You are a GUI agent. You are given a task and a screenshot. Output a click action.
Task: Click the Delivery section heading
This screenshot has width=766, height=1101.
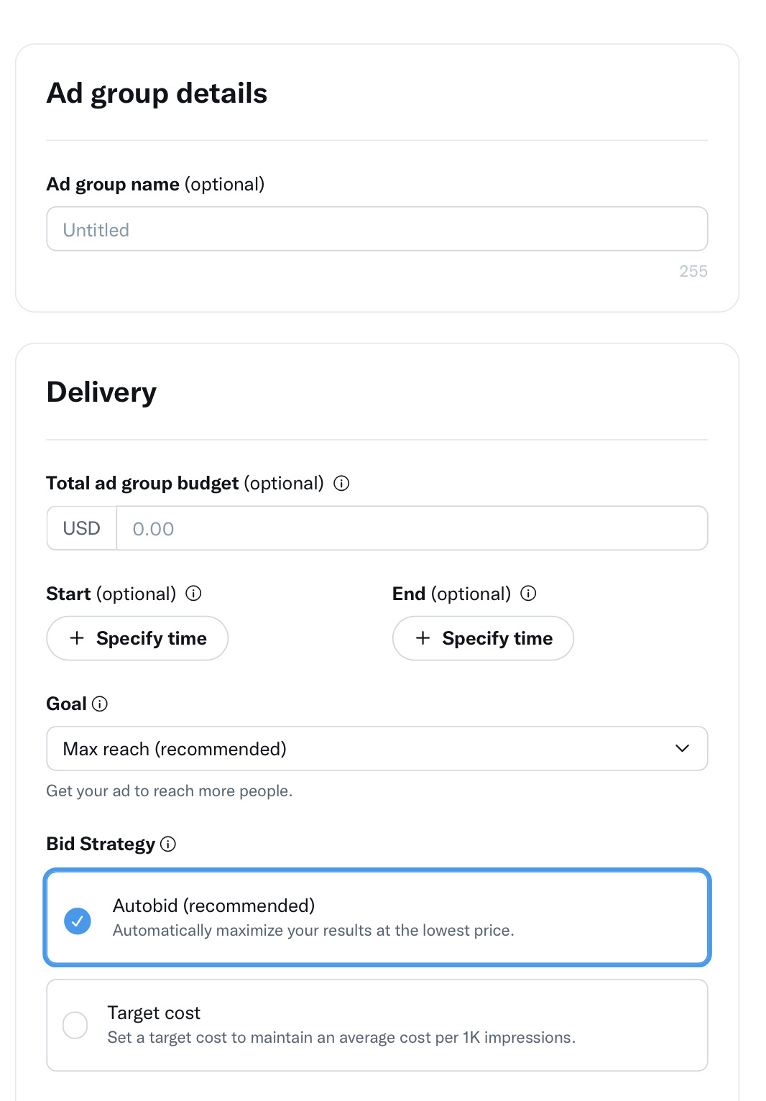click(101, 392)
